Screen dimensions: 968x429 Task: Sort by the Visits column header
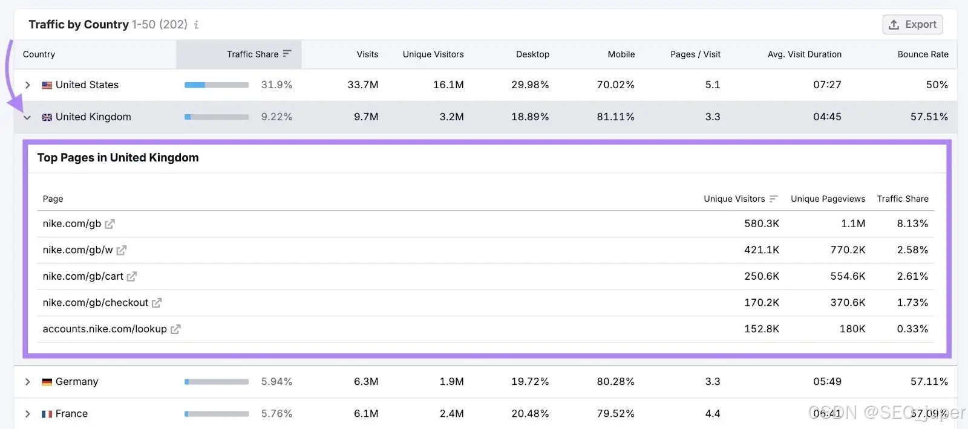pyautogui.click(x=367, y=54)
